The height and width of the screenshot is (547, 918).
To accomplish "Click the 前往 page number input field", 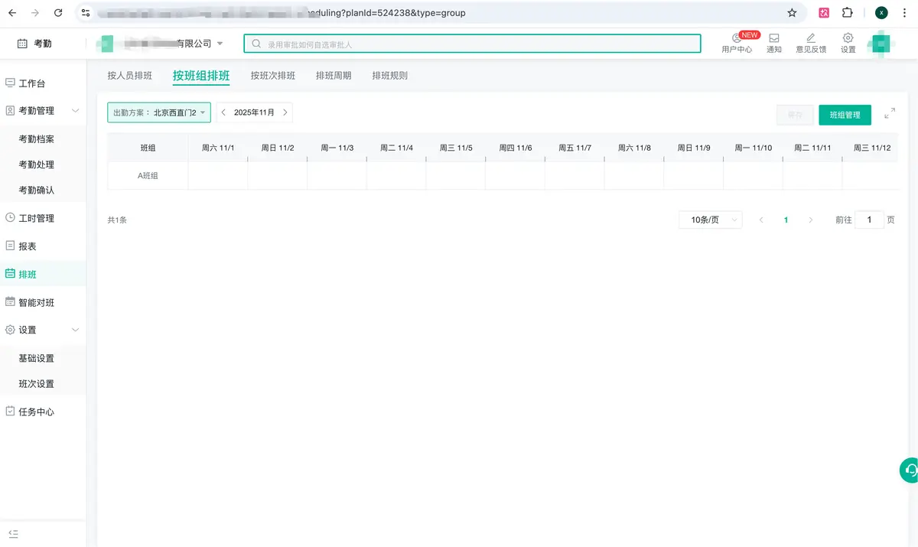I will click(x=869, y=220).
